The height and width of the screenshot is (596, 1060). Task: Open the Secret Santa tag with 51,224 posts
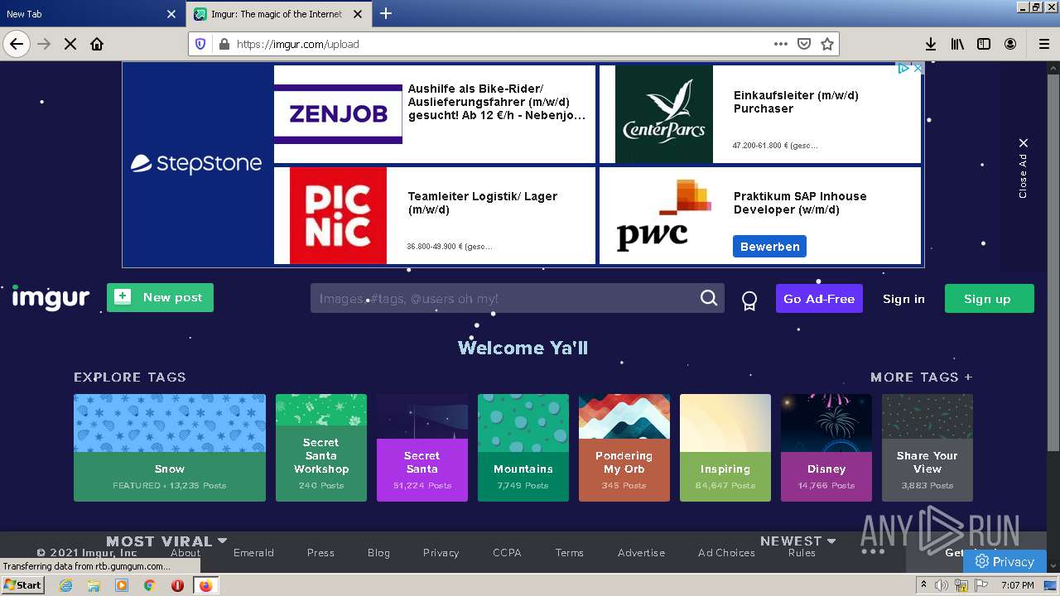click(x=422, y=448)
